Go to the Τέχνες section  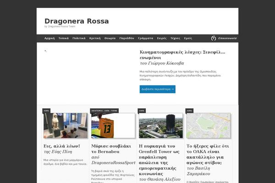(x=175, y=38)
